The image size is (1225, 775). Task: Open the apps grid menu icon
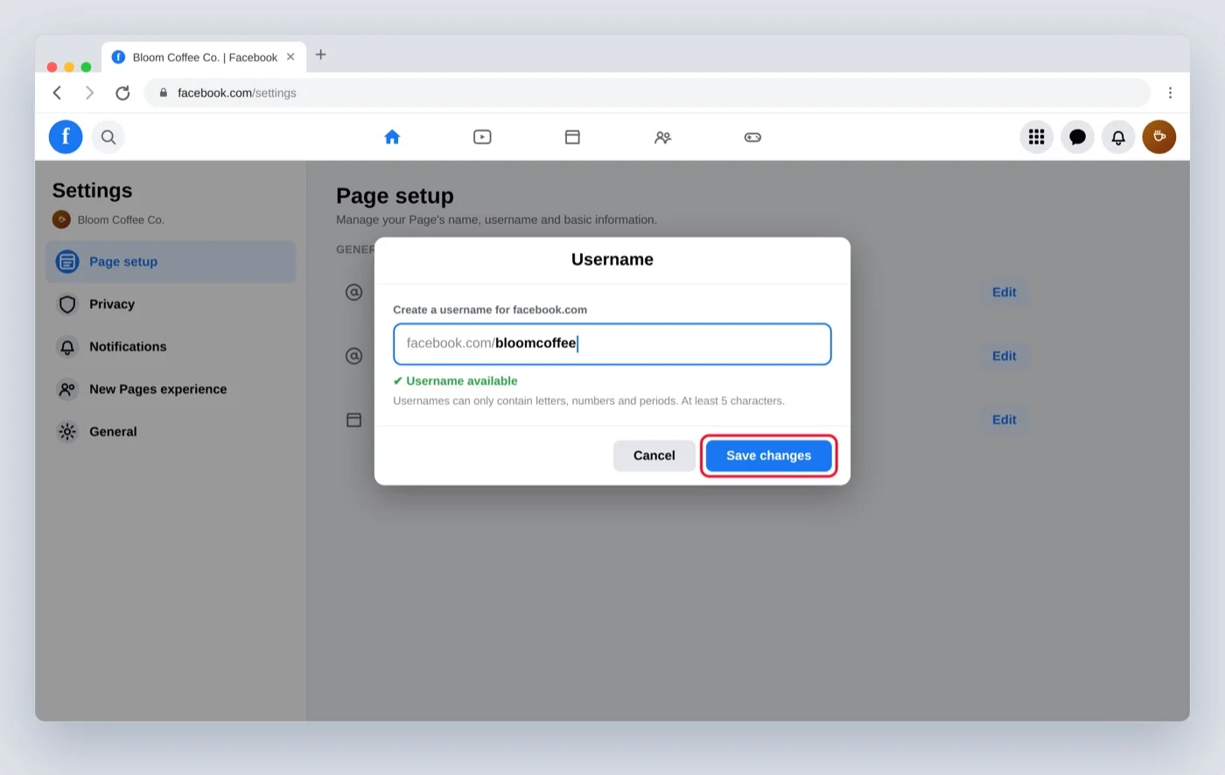(x=1036, y=136)
